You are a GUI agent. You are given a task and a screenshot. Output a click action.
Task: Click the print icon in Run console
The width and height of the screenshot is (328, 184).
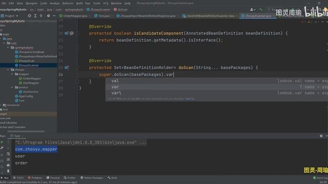8,165
